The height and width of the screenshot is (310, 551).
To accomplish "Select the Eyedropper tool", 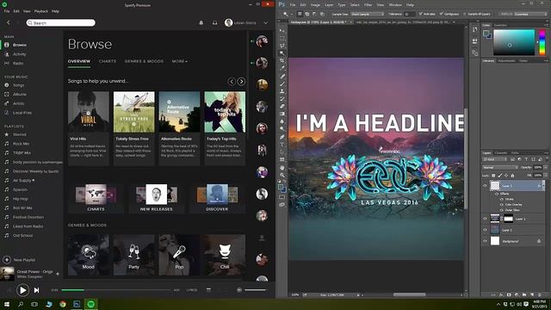I will 282,68.
